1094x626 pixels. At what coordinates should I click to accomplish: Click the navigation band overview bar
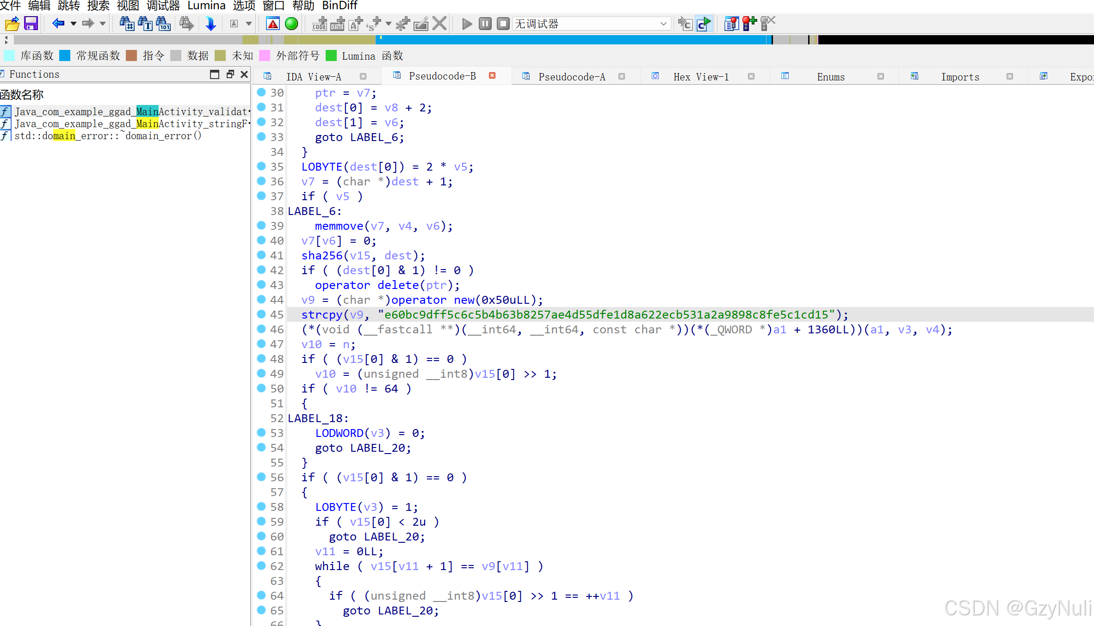(x=555, y=40)
